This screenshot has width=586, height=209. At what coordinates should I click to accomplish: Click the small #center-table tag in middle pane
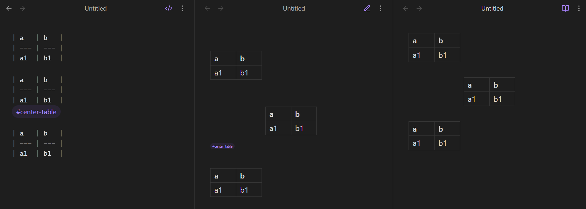tap(222, 146)
